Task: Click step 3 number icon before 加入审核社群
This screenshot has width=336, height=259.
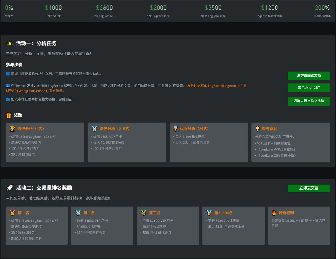Action: tap(8, 99)
